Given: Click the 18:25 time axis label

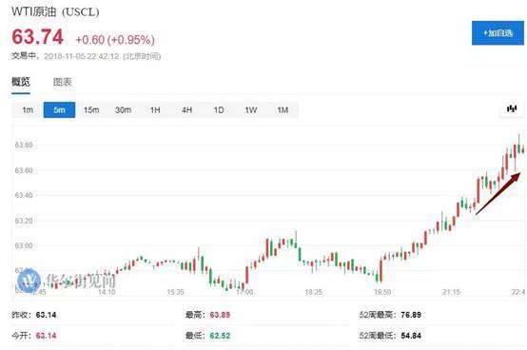Looking at the screenshot, I should click(313, 292).
